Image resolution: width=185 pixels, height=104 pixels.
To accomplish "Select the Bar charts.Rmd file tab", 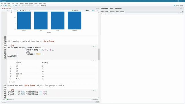I will (7, 8).
